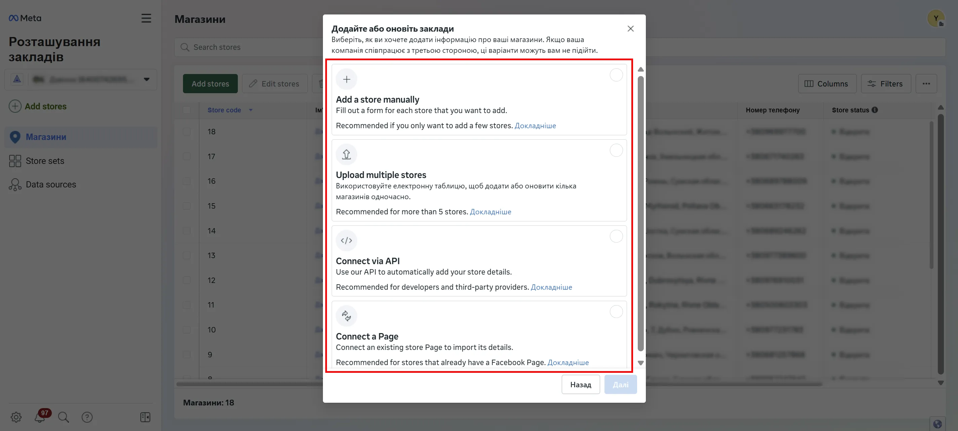Image resolution: width=958 pixels, height=431 pixels.
Task: Check the select-all checkbox in the store table
Action: tap(187, 110)
